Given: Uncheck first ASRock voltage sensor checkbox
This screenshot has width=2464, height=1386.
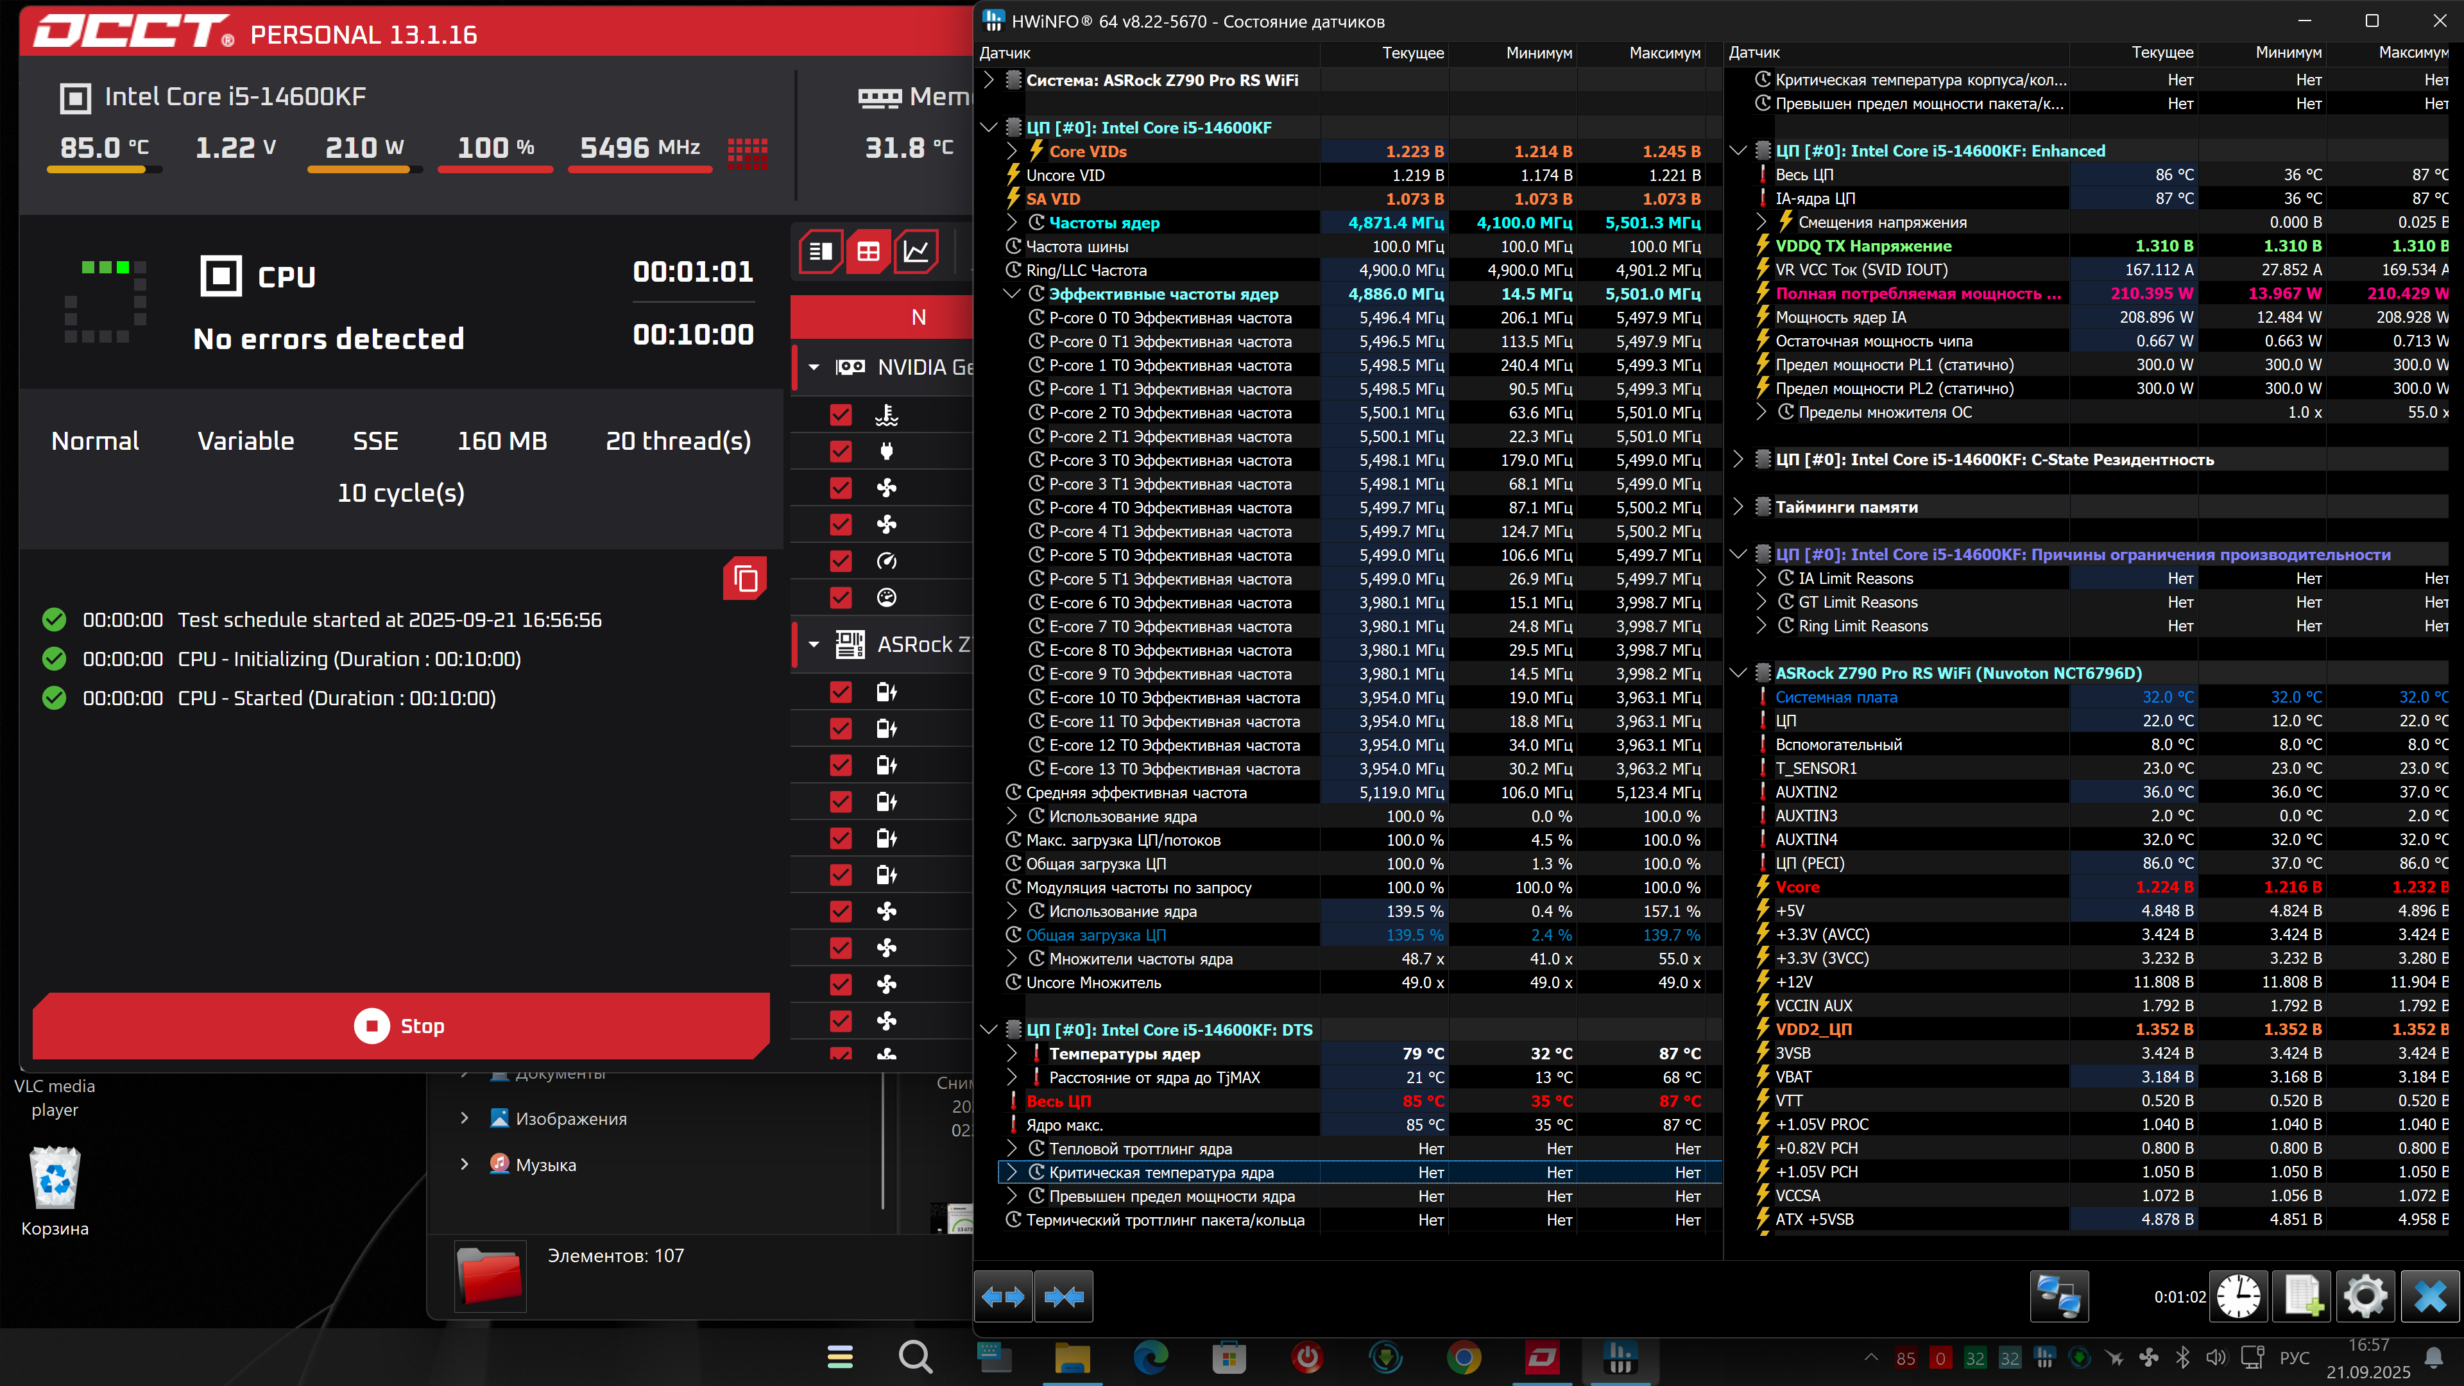Looking at the screenshot, I should (841, 692).
